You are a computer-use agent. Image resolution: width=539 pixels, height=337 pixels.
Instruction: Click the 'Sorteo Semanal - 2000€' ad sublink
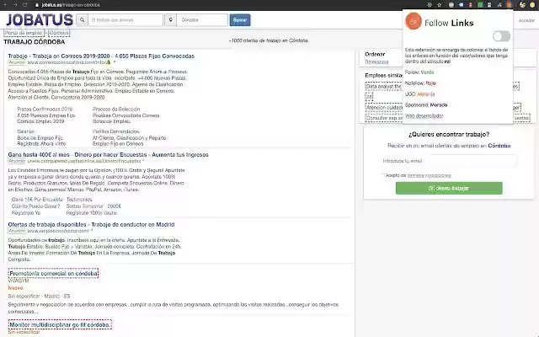[93, 206]
